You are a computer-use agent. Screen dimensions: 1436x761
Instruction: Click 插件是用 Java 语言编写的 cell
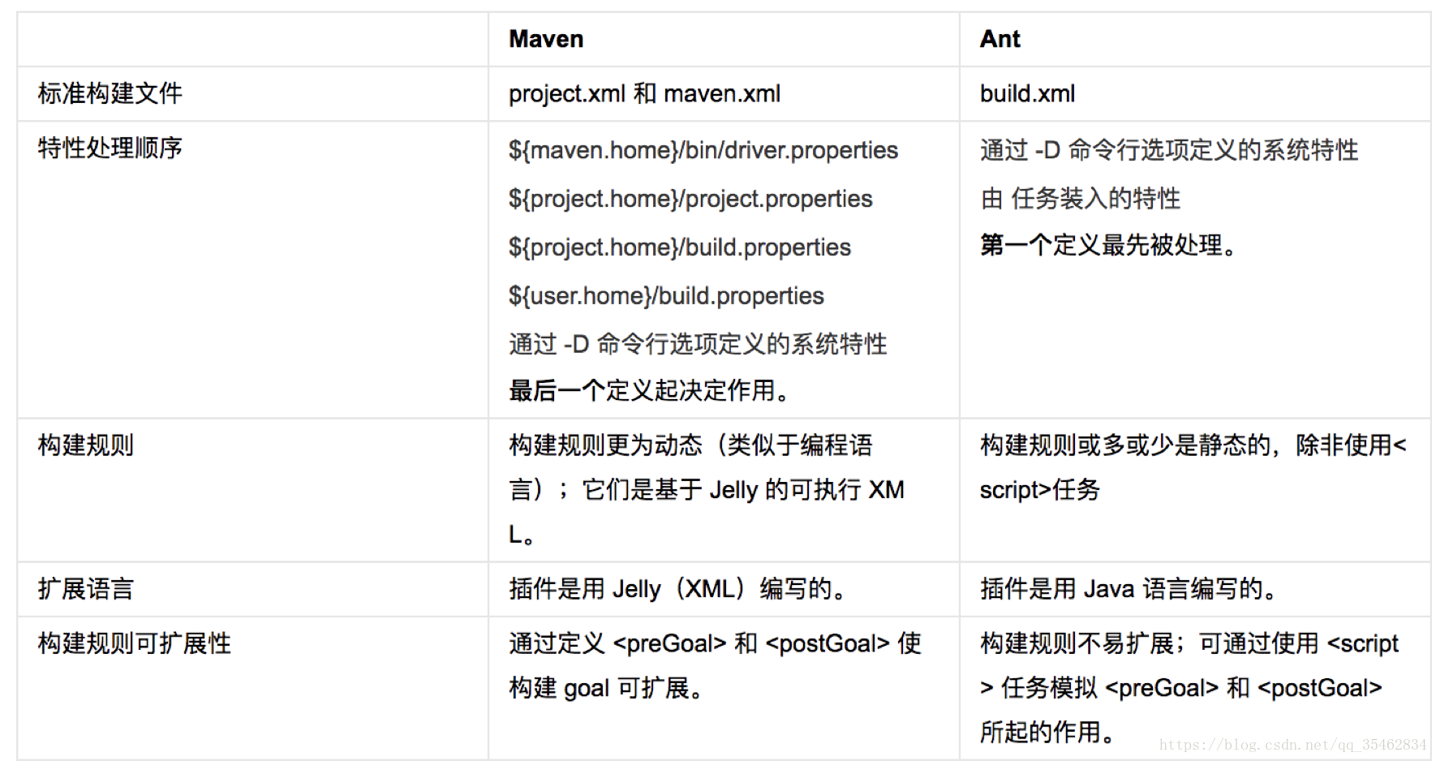coord(1128,589)
